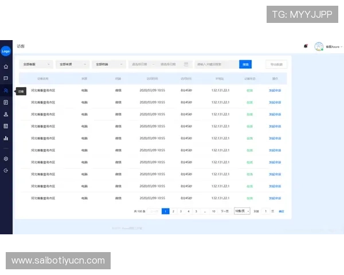Click the export data button
Screen dimensions: 344x275
click(x=276, y=65)
